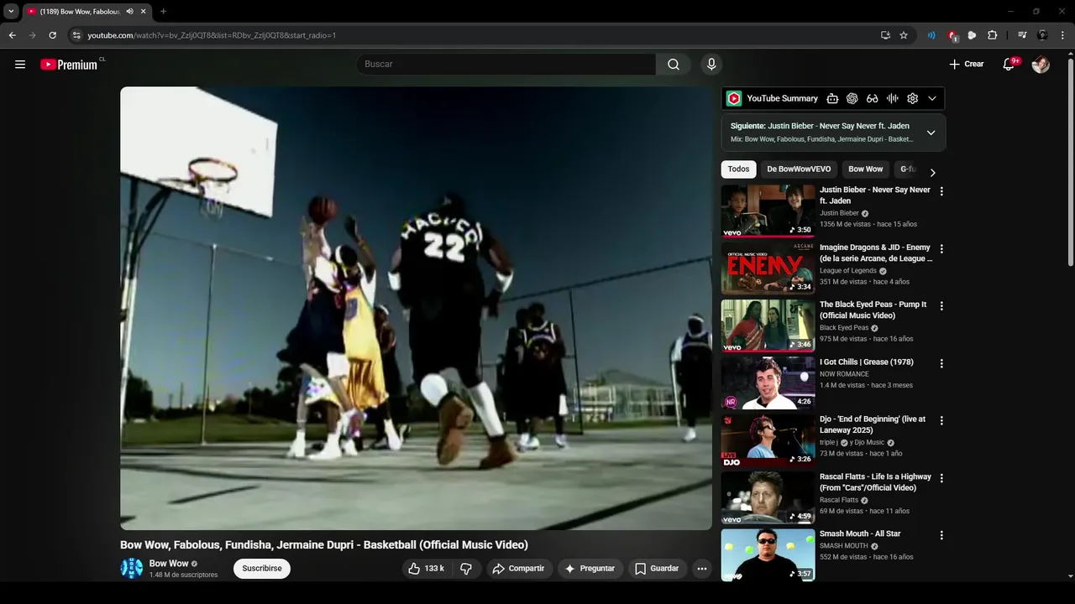Image resolution: width=1075 pixels, height=604 pixels.
Task: Click the address bar URL
Action: 212,35
